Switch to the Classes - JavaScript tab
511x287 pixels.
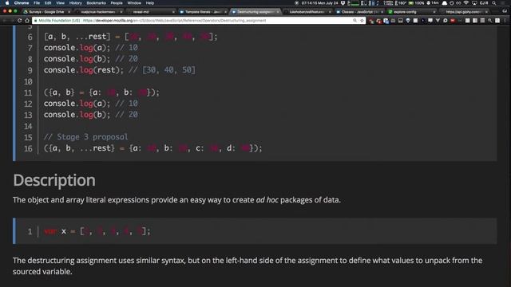tap(359, 12)
